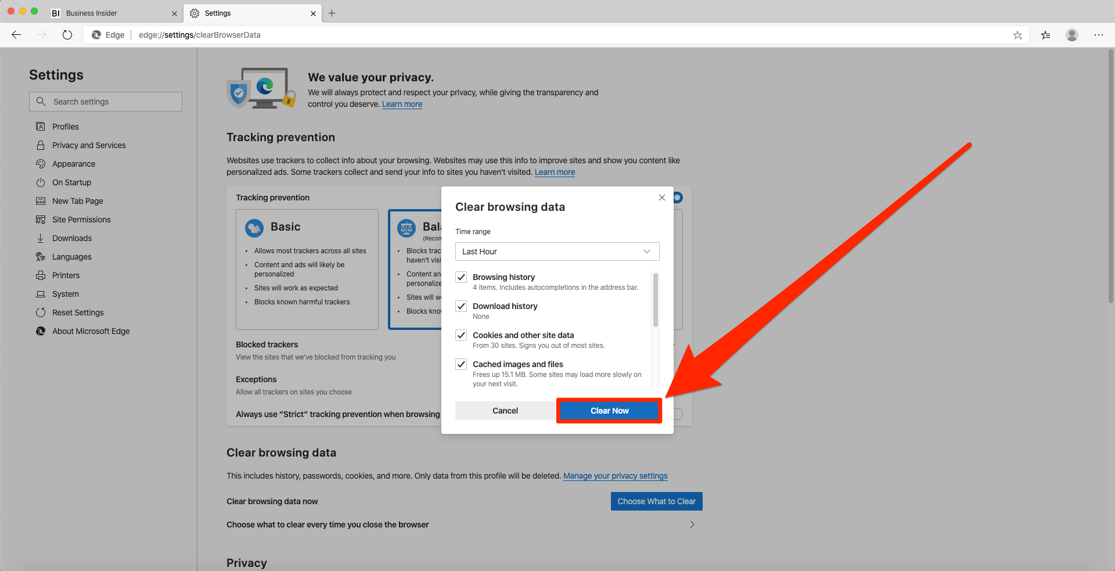The image size is (1115, 571).
Task: Click the Profiles sidebar icon
Action: point(41,127)
